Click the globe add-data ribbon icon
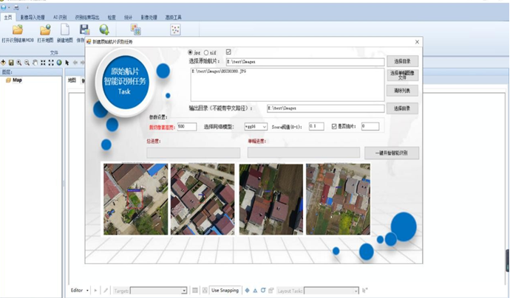 [104, 30]
